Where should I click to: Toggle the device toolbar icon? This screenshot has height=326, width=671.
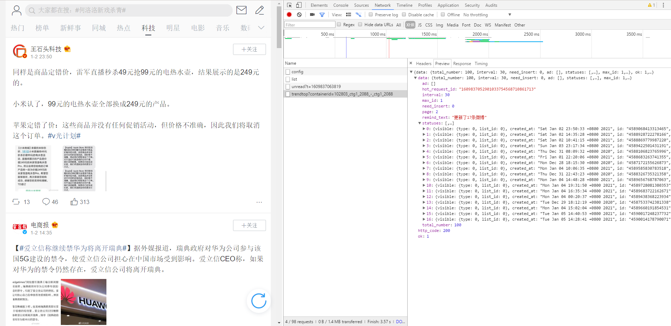299,5
